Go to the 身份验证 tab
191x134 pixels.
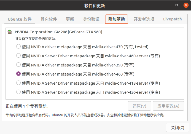(x=91, y=19)
